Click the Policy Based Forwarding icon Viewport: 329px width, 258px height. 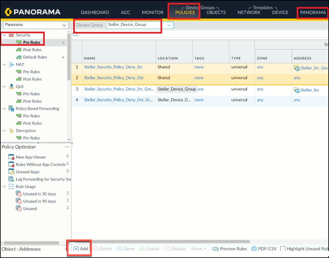tap(11, 109)
